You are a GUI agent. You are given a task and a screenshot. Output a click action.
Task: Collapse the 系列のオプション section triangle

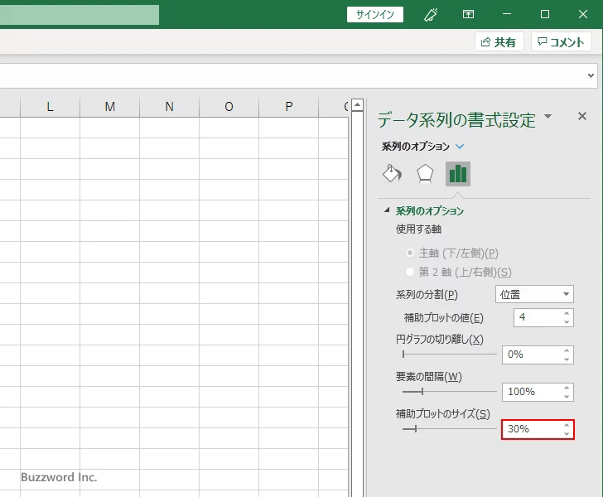(387, 211)
